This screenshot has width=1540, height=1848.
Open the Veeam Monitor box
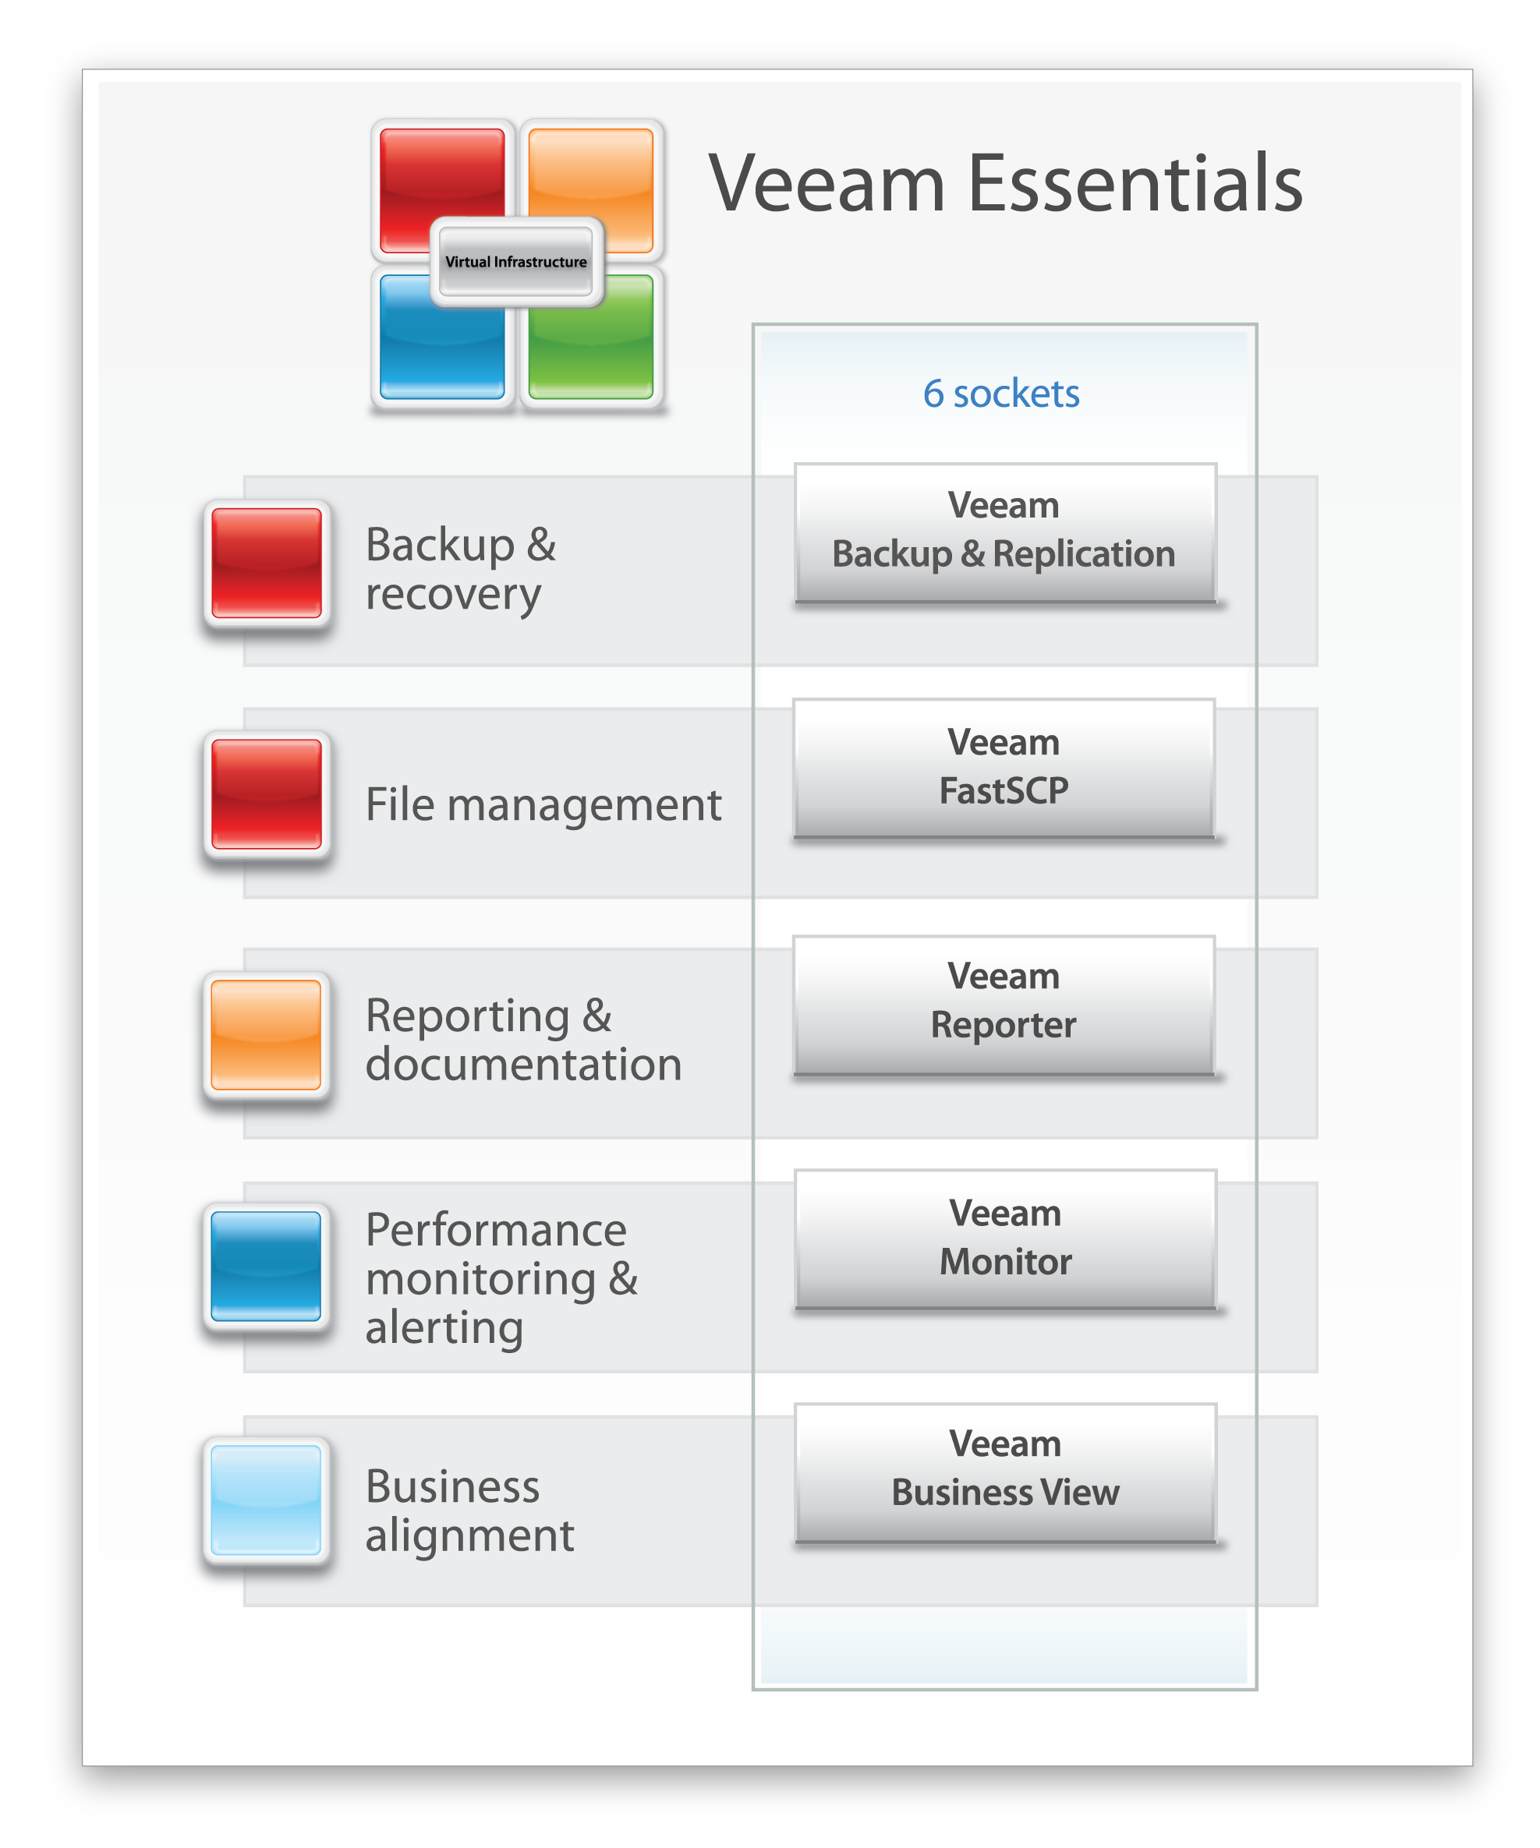(1004, 1239)
